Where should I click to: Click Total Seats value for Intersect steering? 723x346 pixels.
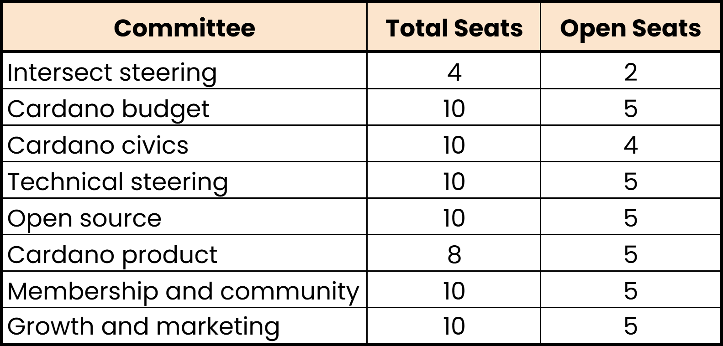coord(454,72)
